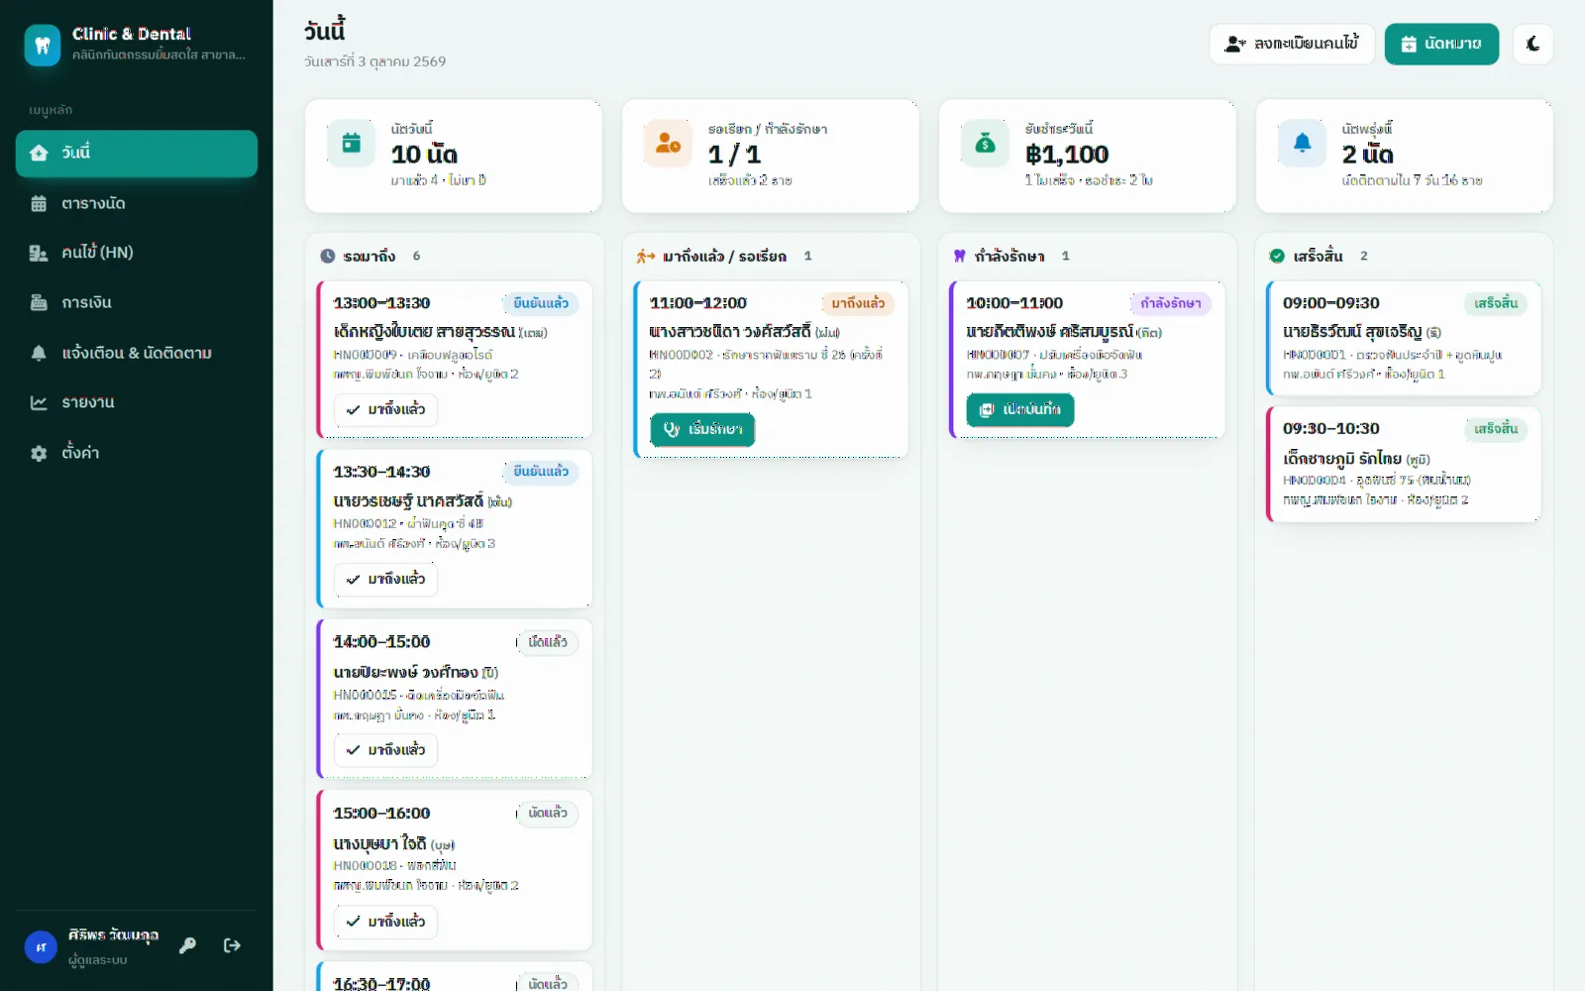The height and width of the screenshot is (991, 1585).
Task: Mark 13:00–13:30 appointment as มาถึงแล้ว
Action: [x=385, y=409]
